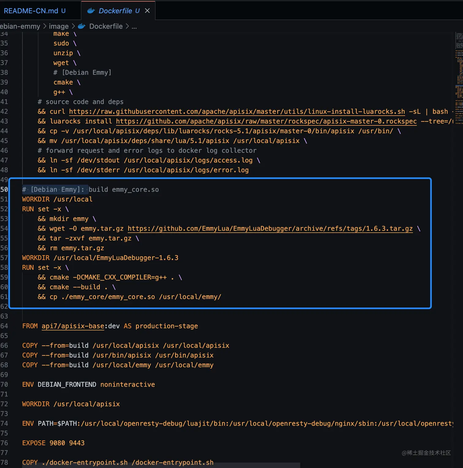Click the "U" indicator on the Dockerfile tab

[137, 11]
